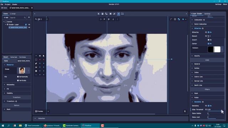Click the layers stack icon in visibility matrix

[36, 71]
